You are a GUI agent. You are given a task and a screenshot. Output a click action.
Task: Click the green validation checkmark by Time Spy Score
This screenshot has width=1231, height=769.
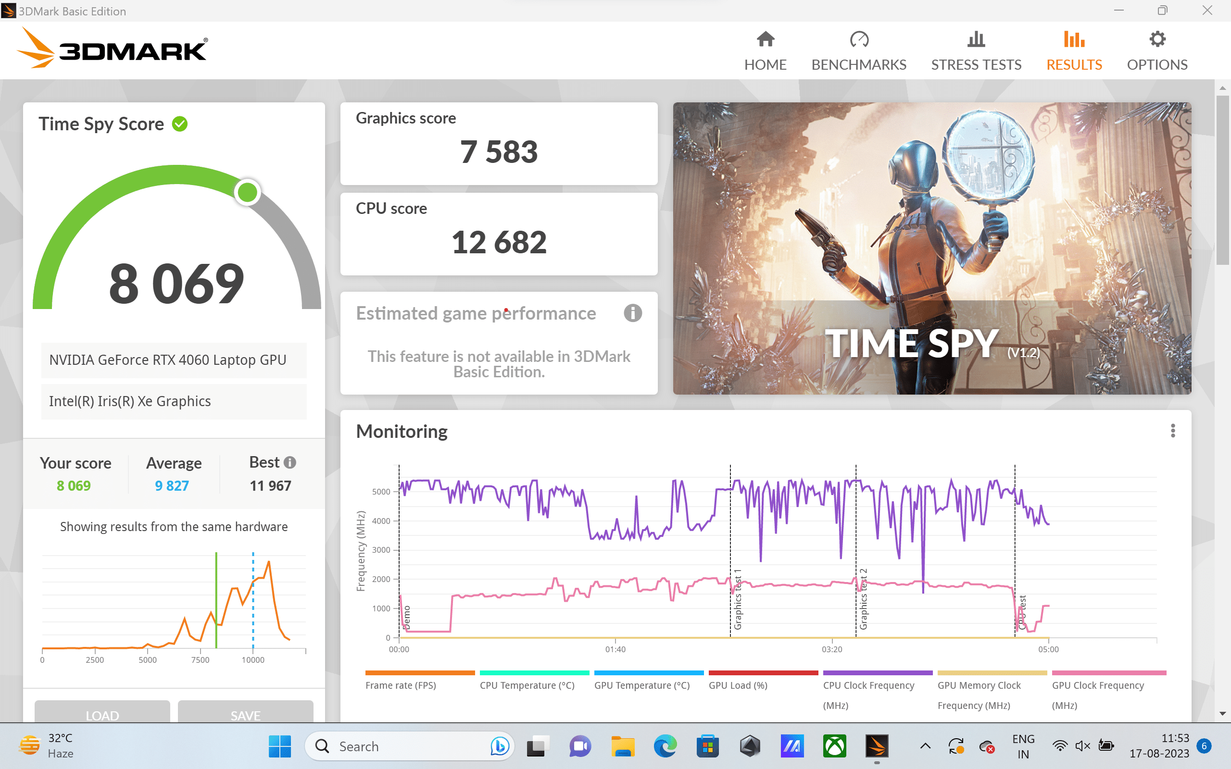point(180,124)
